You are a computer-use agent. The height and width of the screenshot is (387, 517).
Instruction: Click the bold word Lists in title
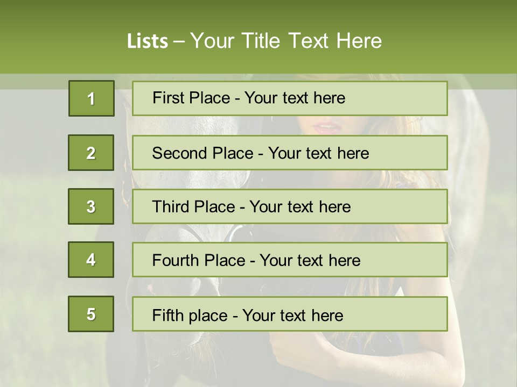[148, 41]
